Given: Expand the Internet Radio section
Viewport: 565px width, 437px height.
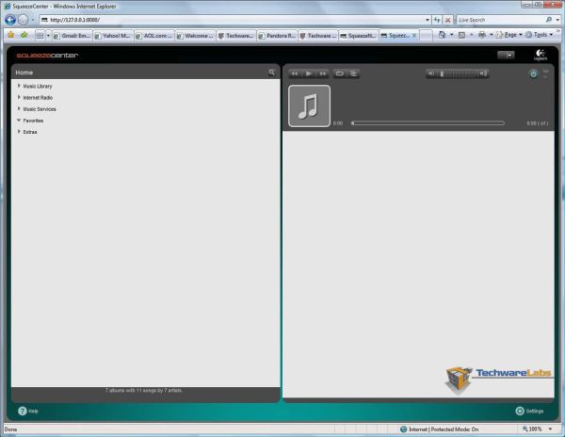Looking at the screenshot, I should click(19, 97).
